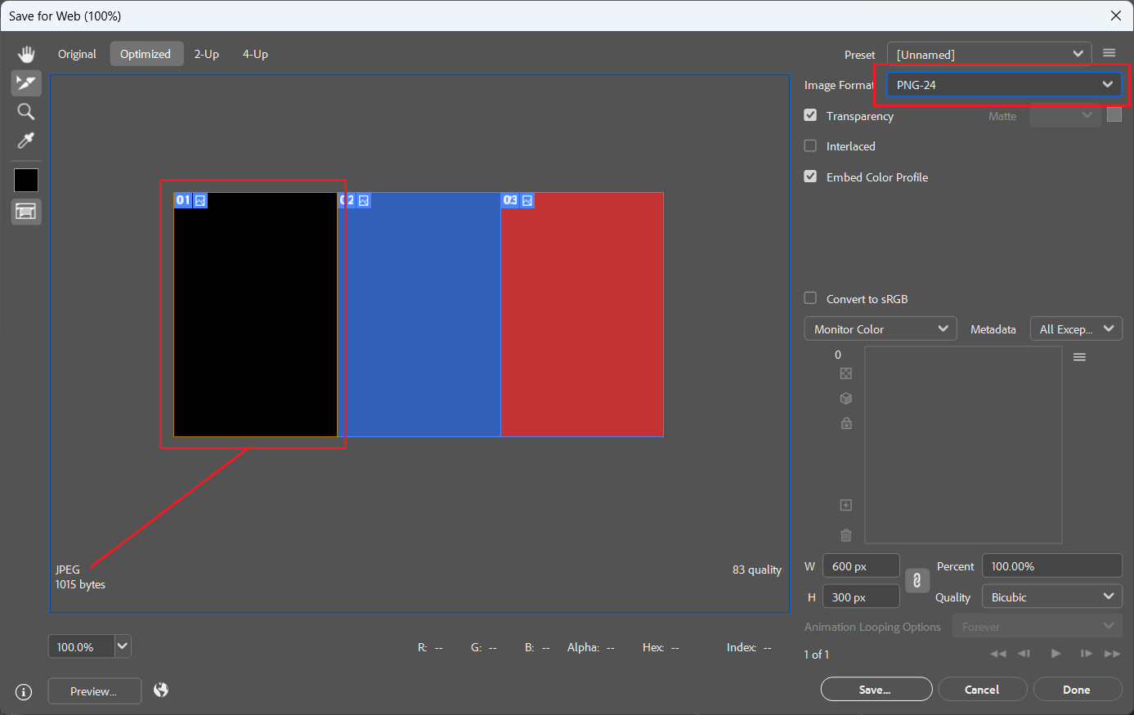Click the image icon on slice 03

click(x=527, y=200)
